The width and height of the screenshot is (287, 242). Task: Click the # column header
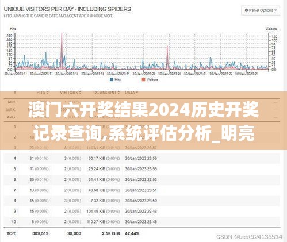[15, 93]
